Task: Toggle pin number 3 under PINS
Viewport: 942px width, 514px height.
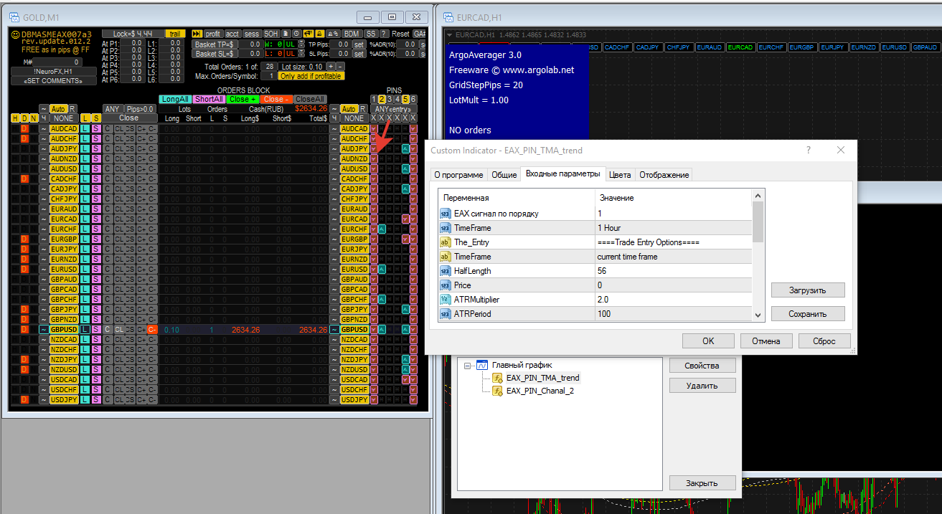Action: [390, 99]
